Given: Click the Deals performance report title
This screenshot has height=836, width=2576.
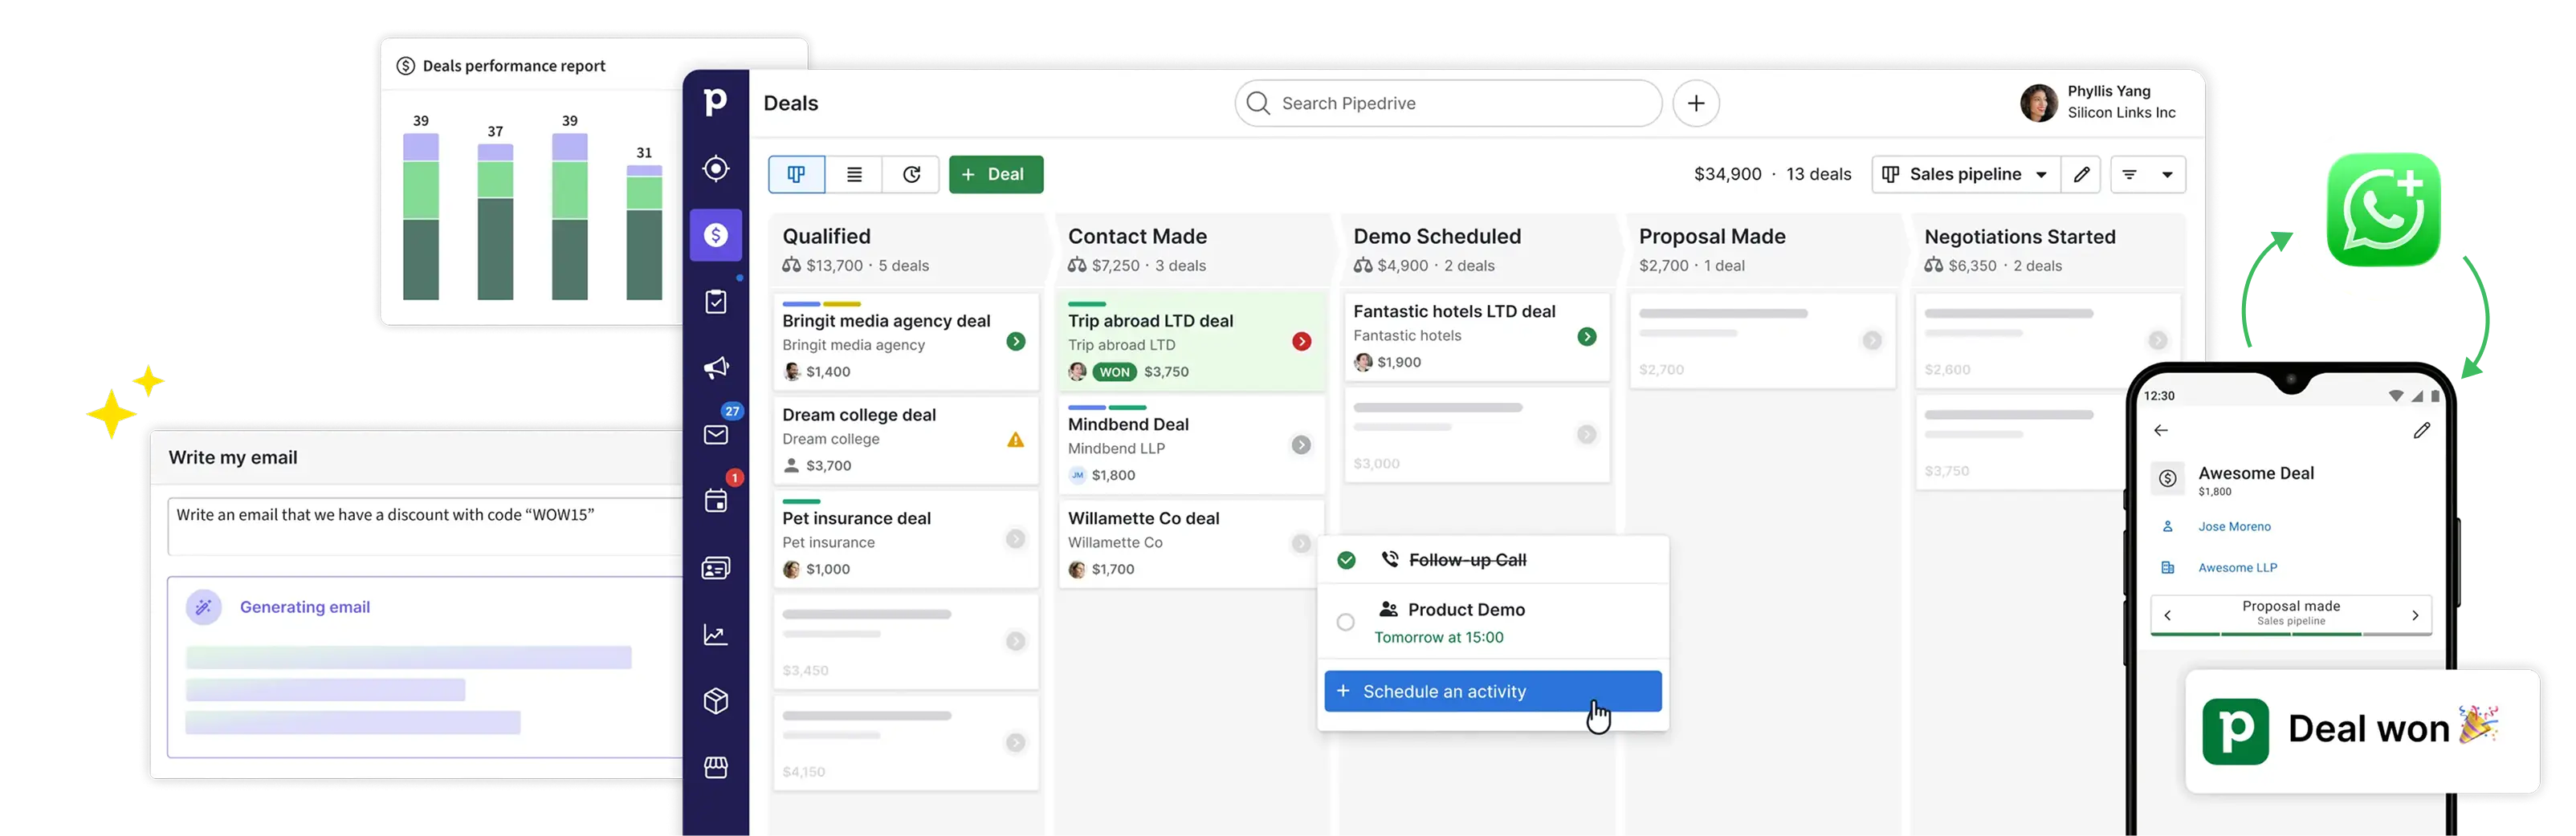Looking at the screenshot, I should [x=513, y=66].
